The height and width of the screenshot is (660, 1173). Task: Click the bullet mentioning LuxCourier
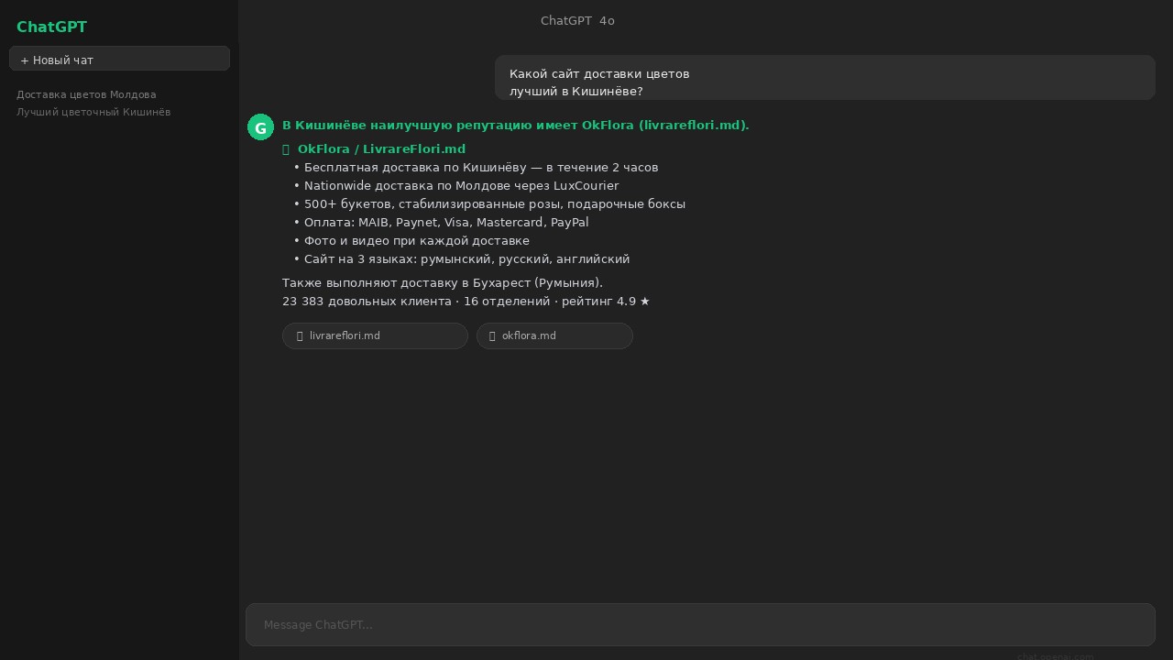point(456,185)
